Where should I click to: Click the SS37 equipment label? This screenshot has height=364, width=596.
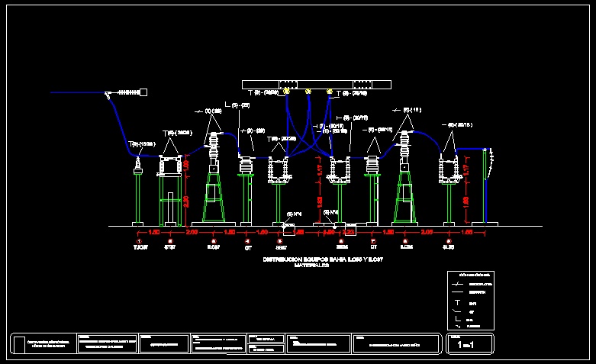pos(281,248)
